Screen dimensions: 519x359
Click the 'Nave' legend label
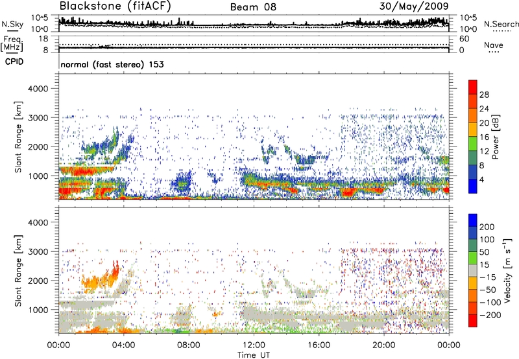pyautogui.click(x=494, y=45)
